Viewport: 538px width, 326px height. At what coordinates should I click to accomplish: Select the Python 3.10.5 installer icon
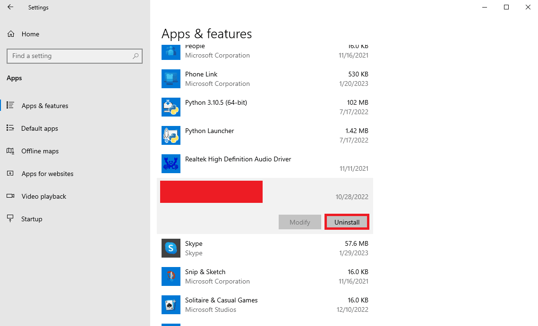(x=171, y=107)
